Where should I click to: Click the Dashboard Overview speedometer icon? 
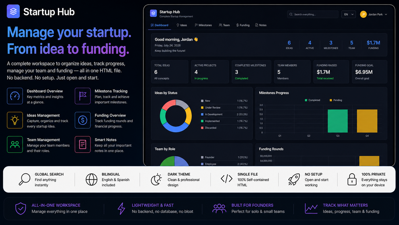[x=15, y=96]
